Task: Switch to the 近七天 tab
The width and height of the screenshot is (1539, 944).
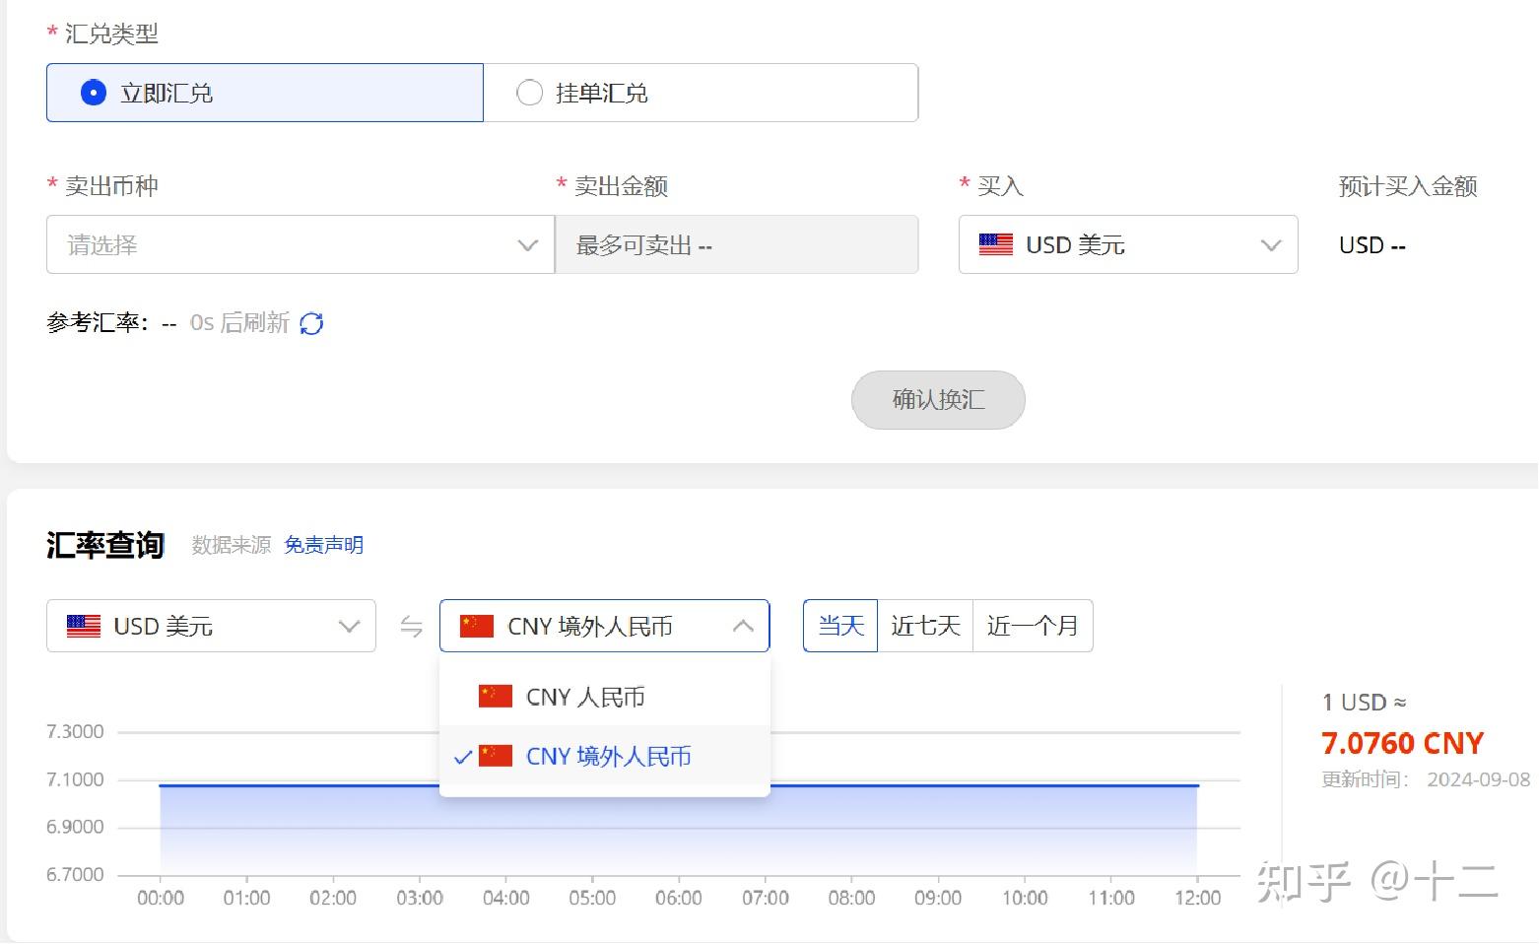Action: 924,625
